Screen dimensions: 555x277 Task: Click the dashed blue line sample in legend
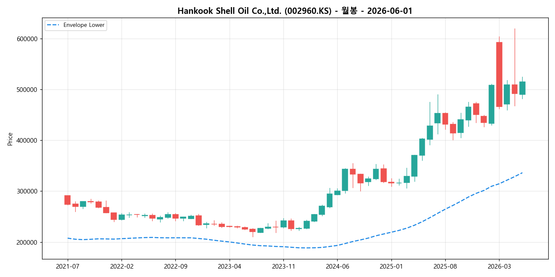(53, 25)
